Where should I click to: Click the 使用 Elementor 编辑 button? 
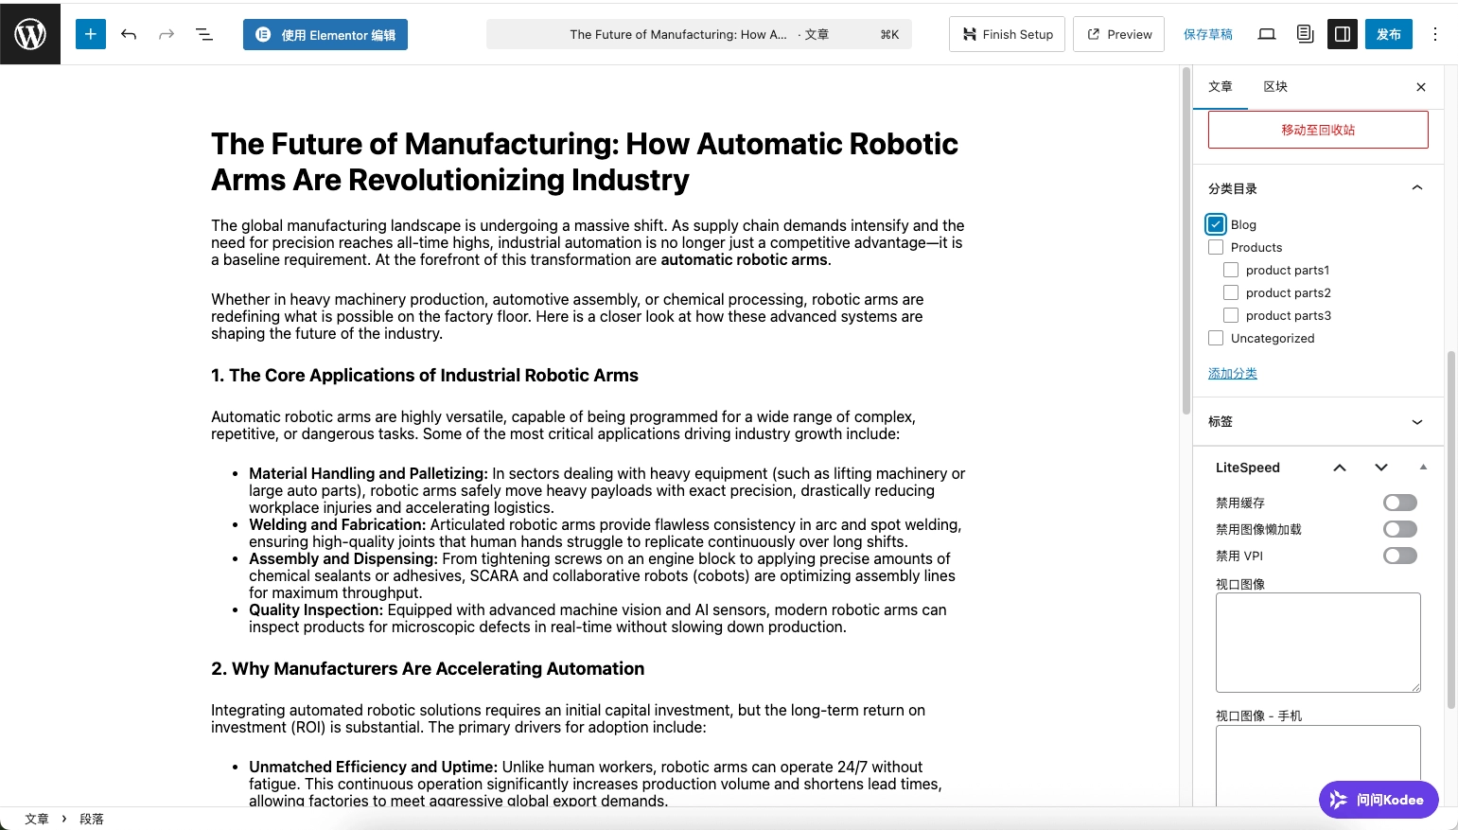click(x=325, y=35)
